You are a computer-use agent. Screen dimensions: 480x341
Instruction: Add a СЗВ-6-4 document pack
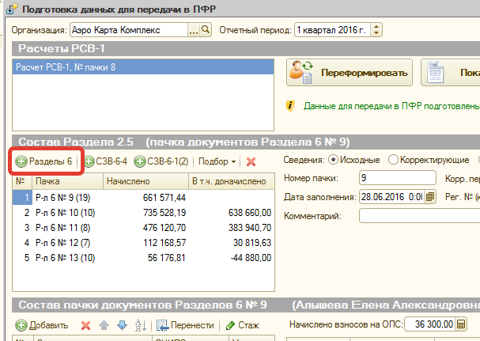[106, 161]
